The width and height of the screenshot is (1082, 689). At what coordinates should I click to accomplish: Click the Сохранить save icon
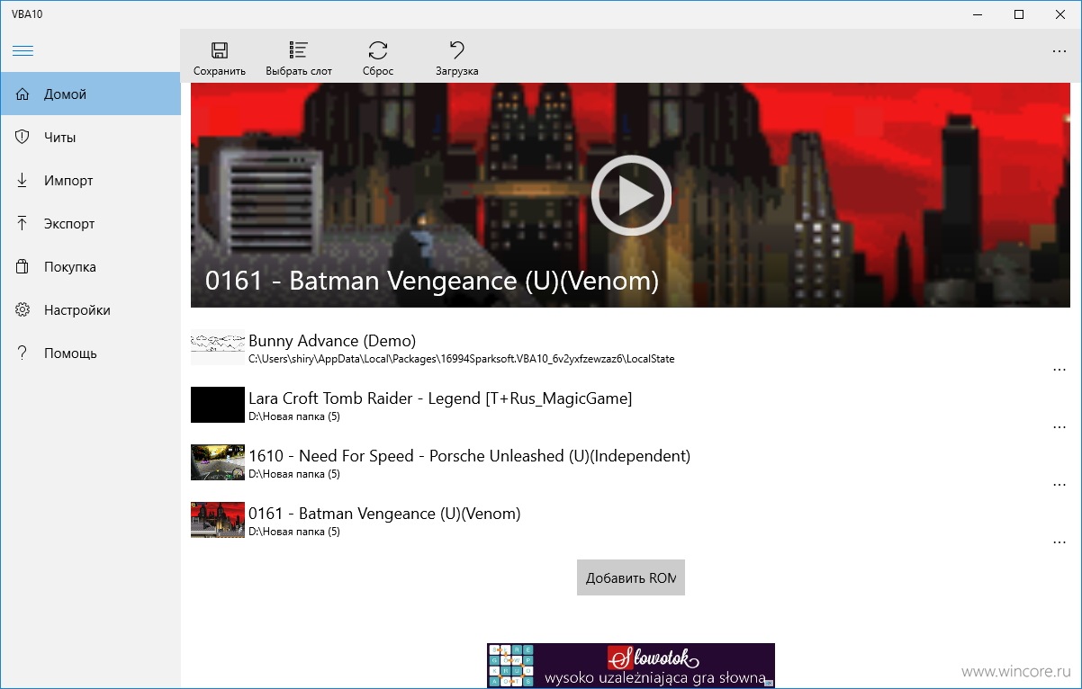(220, 50)
